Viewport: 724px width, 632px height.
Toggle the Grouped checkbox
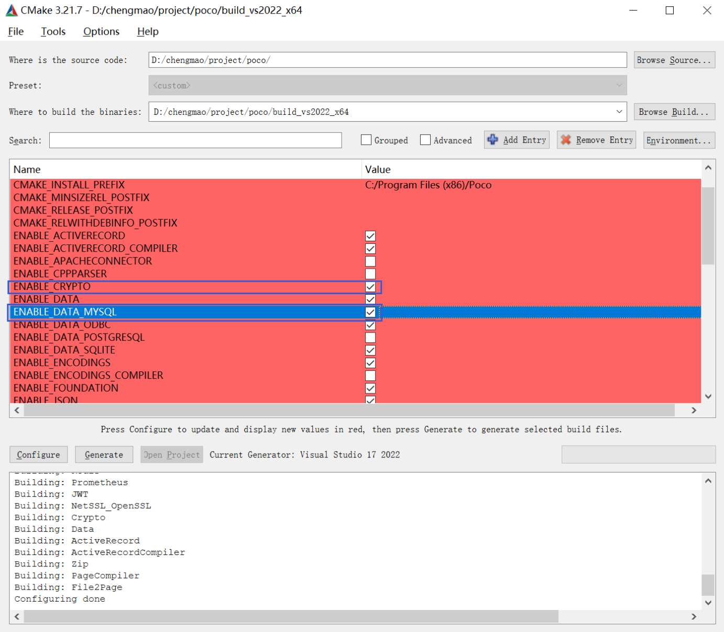[x=366, y=140]
